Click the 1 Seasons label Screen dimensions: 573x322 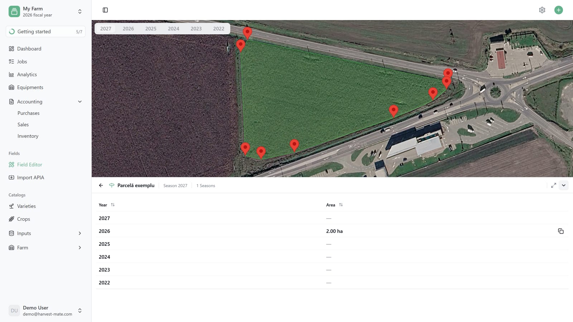[206, 186]
